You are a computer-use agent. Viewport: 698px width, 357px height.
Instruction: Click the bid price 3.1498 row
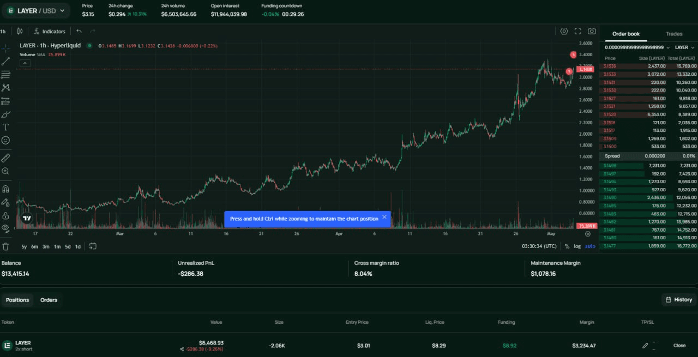(648, 165)
